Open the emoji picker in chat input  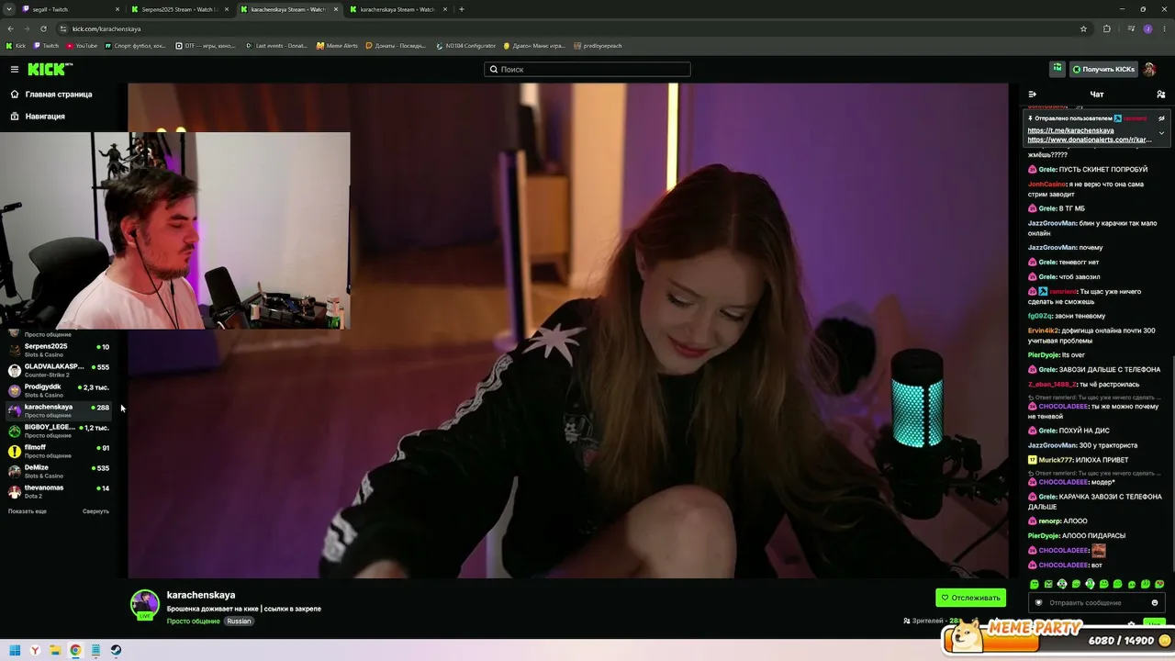[x=1155, y=603]
